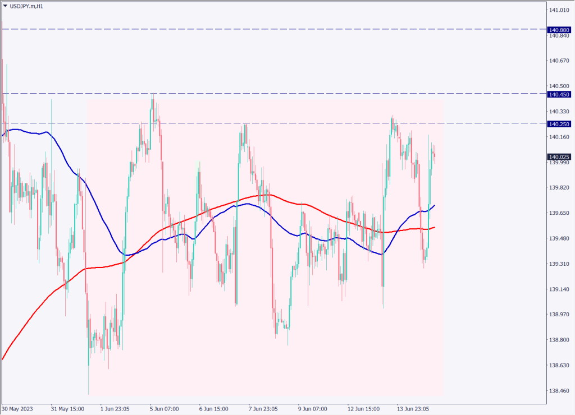Click the 139.480 price scale value
This screenshot has width=575, height=415.
[x=559, y=238]
